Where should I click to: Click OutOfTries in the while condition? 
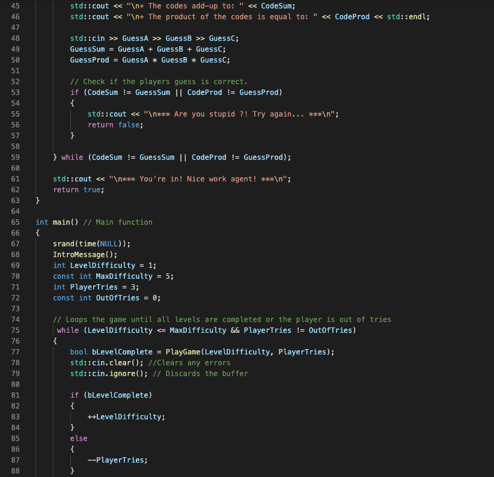[330, 330]
